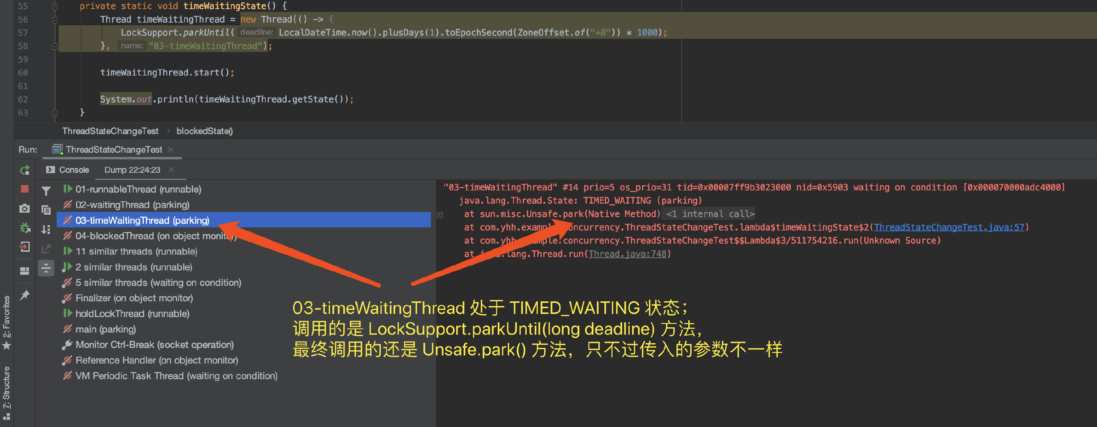Click the Dump Threads camera icon
The height and width of the screenshot is (427, 1097).
(x=25, y=208)
